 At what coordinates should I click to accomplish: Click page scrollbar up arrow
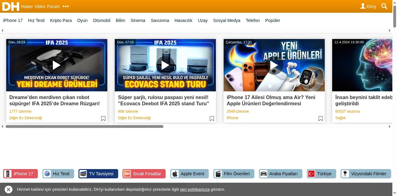tap(395, 2)
